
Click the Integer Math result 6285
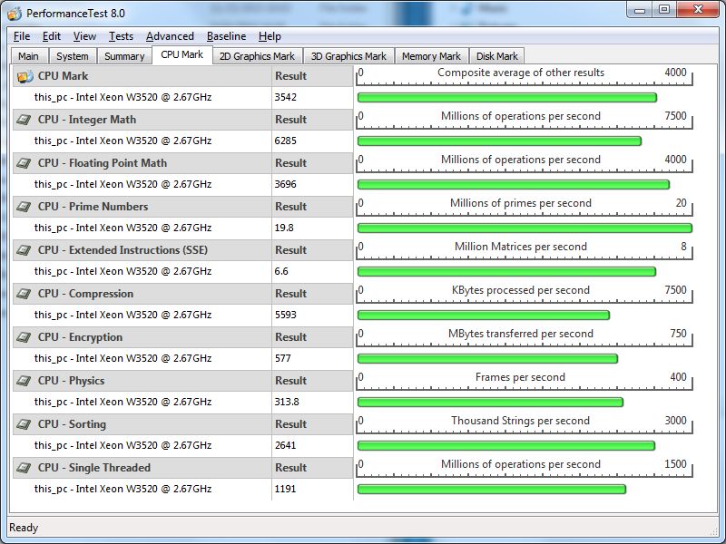coord(285,141)
